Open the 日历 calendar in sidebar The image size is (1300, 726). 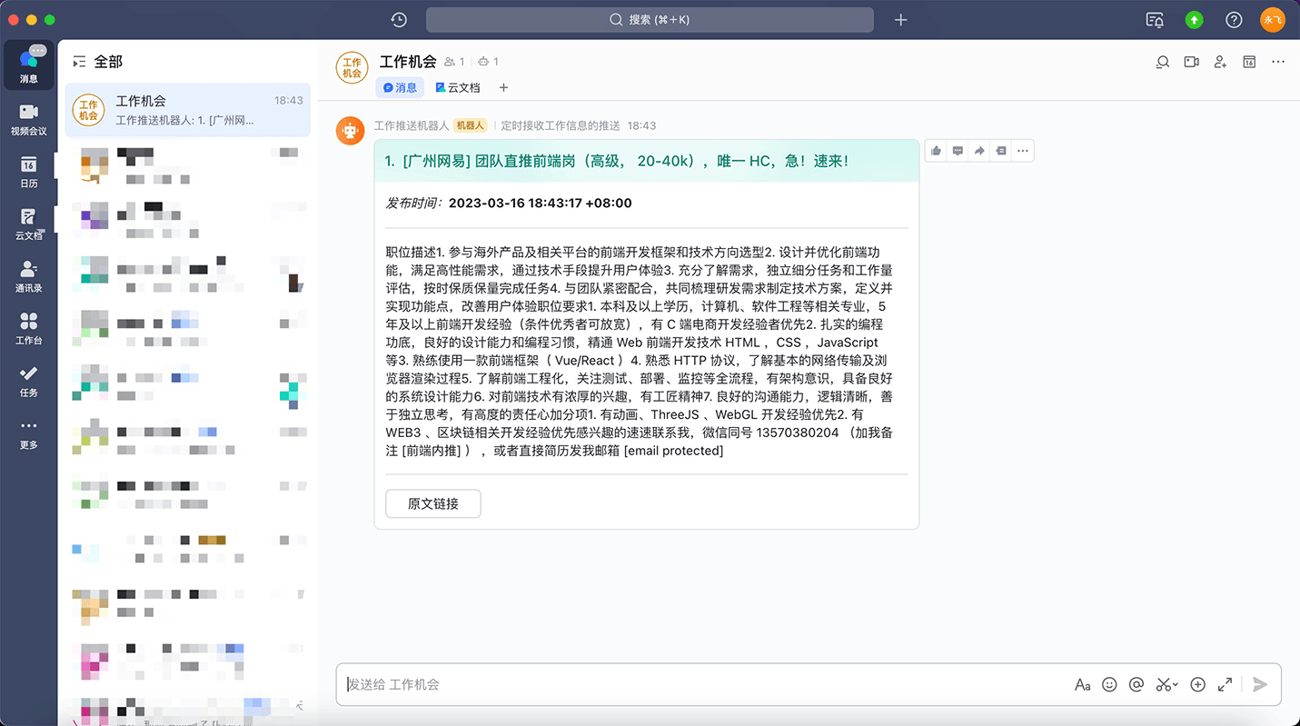tap(29, 171)
